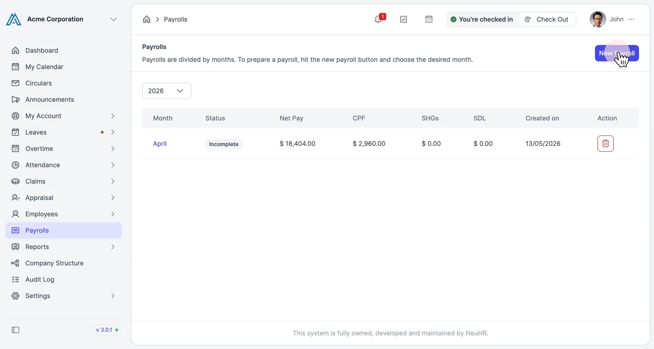Expand the Overtime submenu chevron
Screen dimensions: 654x349
113,149
